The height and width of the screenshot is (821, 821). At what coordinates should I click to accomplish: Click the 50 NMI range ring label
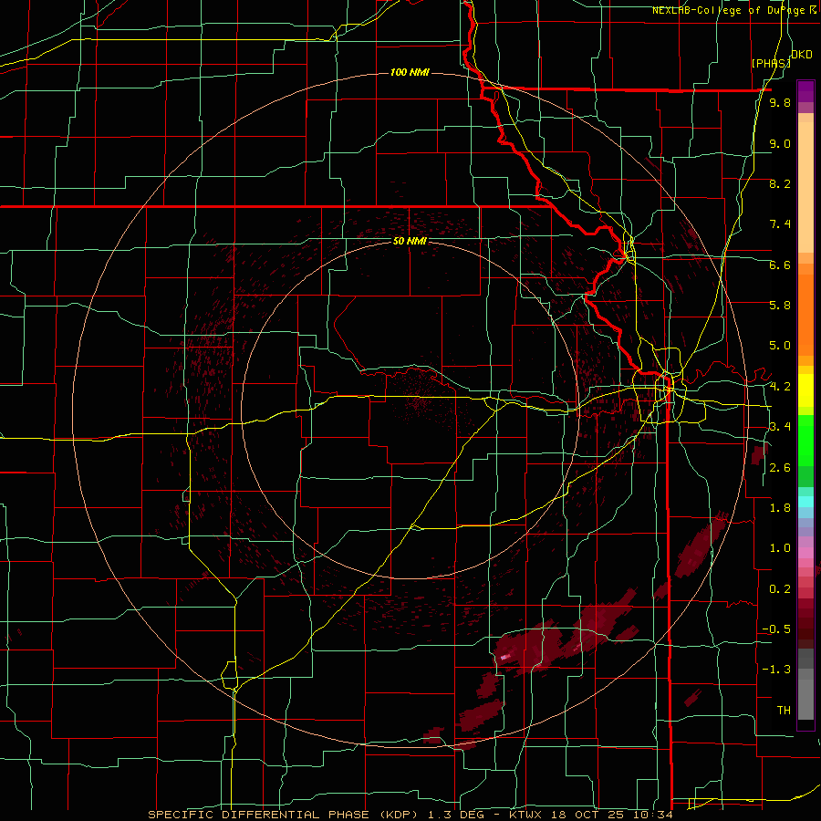[x=410, y=241]
